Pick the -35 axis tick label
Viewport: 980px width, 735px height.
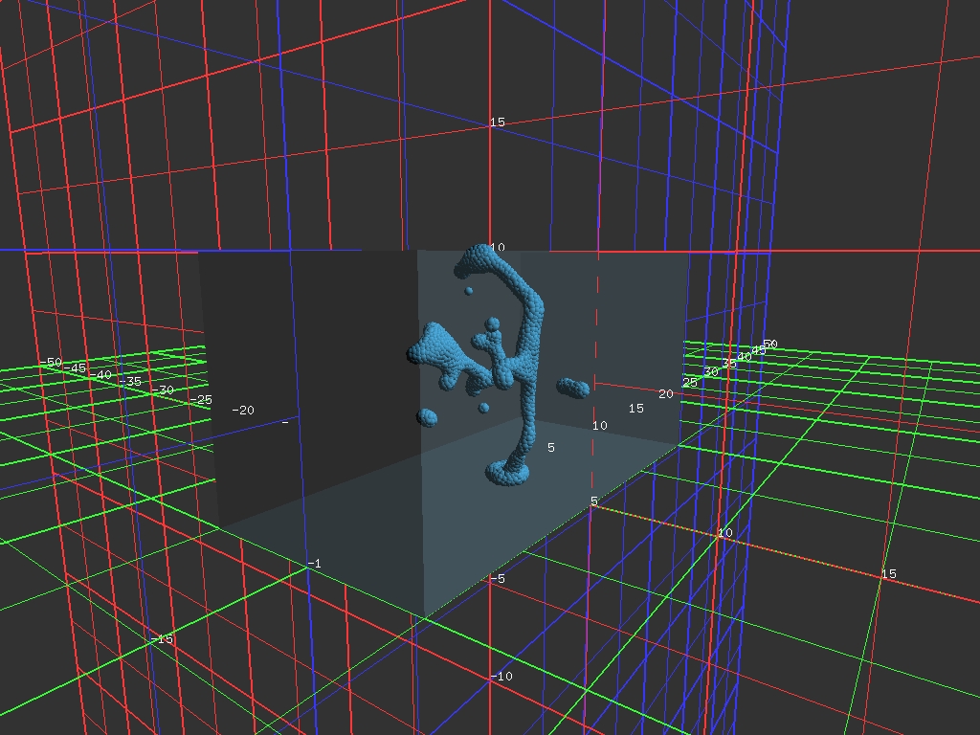(130, 381)
